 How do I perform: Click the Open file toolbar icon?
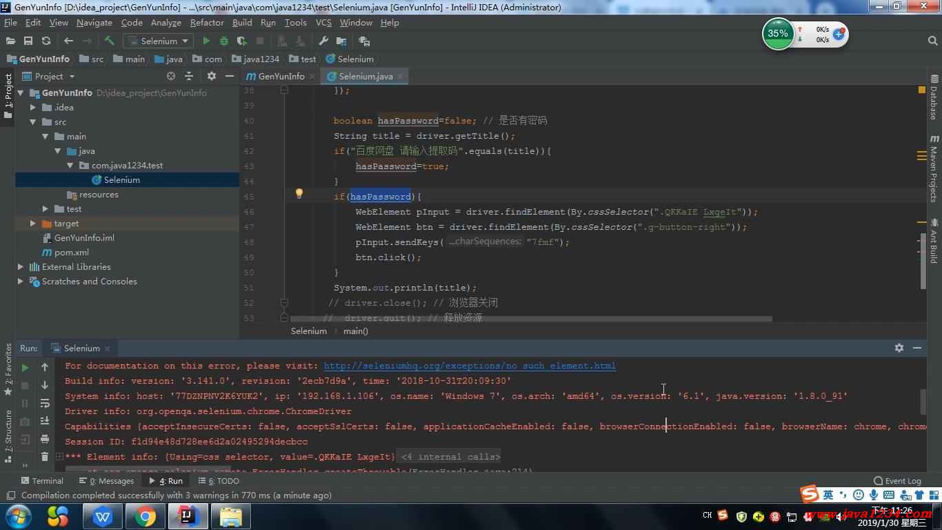10,41
